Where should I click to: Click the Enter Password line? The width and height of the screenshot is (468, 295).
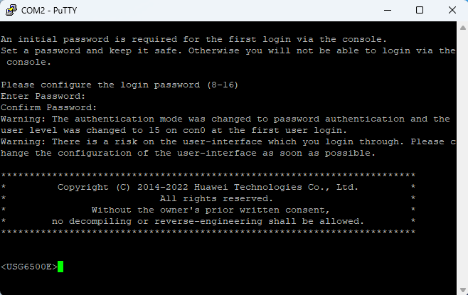coord(43,96)
